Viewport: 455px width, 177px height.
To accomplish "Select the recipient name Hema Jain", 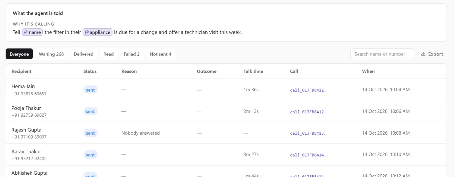I will [23, 86].
